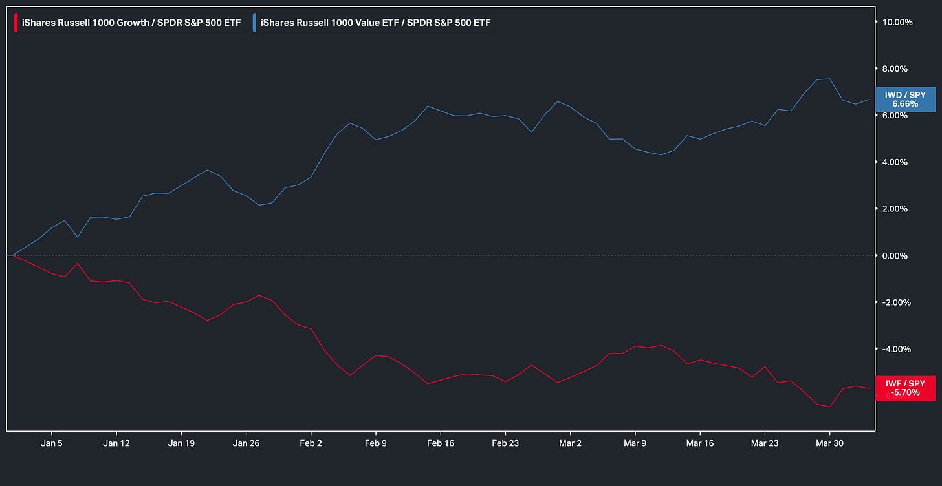Click the 6.00% y-axis label

click(895, 115)
